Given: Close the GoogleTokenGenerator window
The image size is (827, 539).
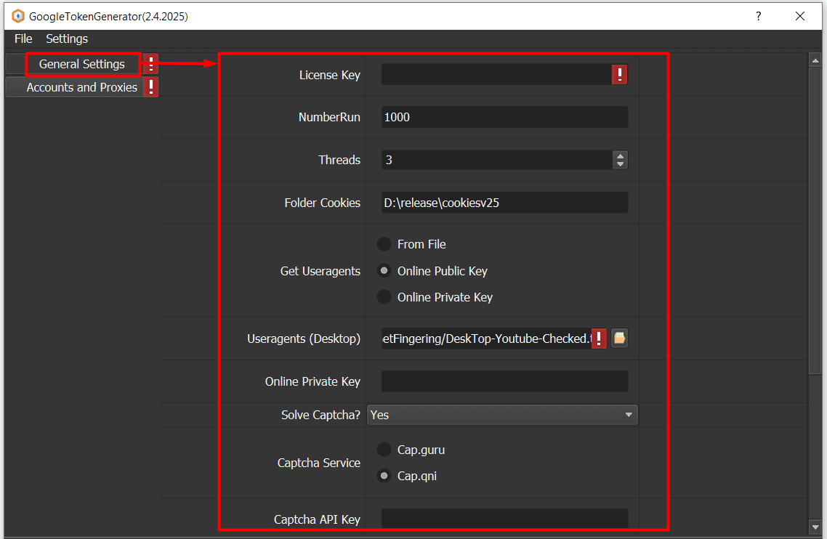Looking at the screenshot, I should pyautogui.click(x=800, y=17).
